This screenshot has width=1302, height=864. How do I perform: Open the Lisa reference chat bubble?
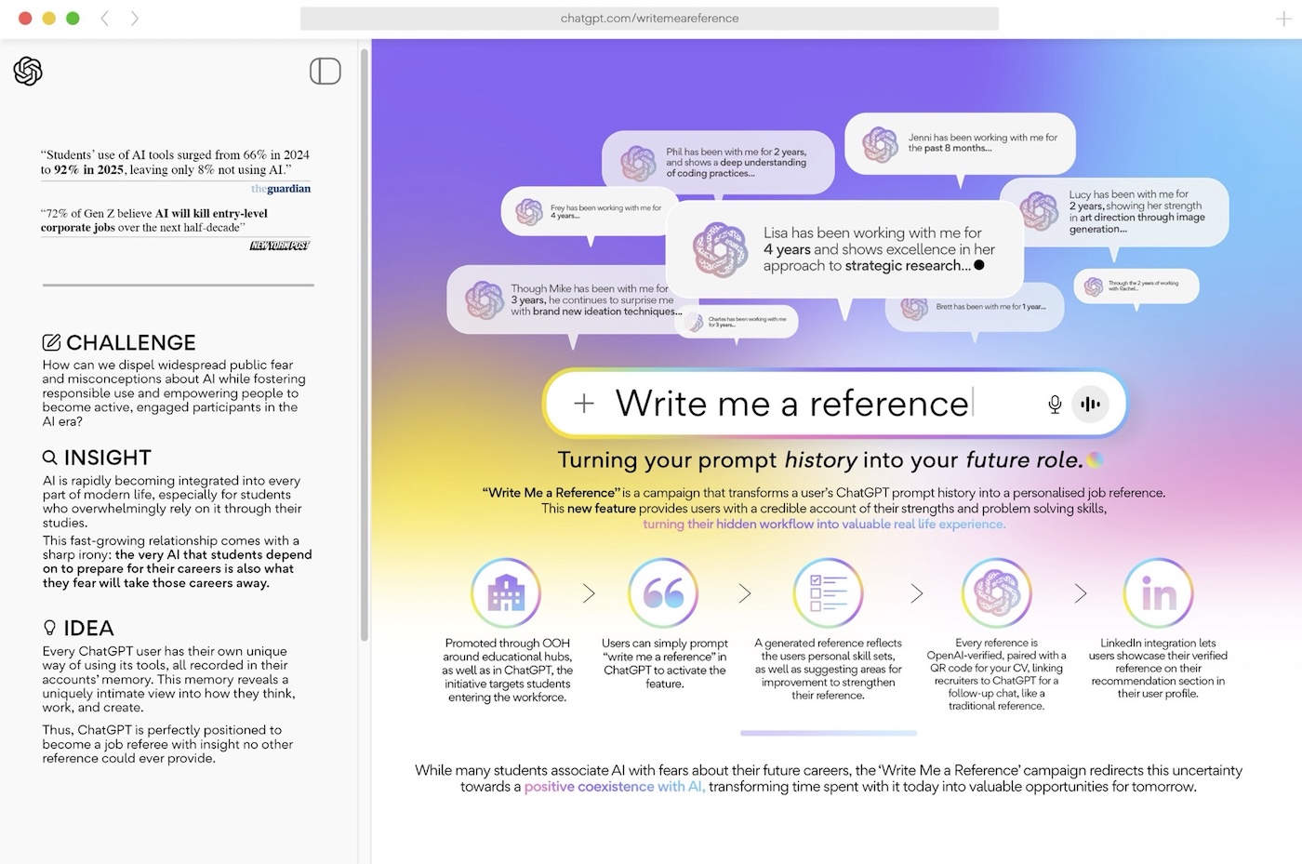click(x=844, y=249)
